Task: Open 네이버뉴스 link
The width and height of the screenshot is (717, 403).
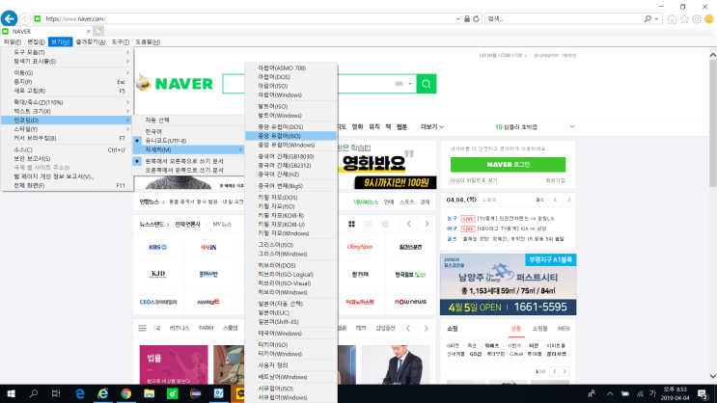Action: (366, 201)
